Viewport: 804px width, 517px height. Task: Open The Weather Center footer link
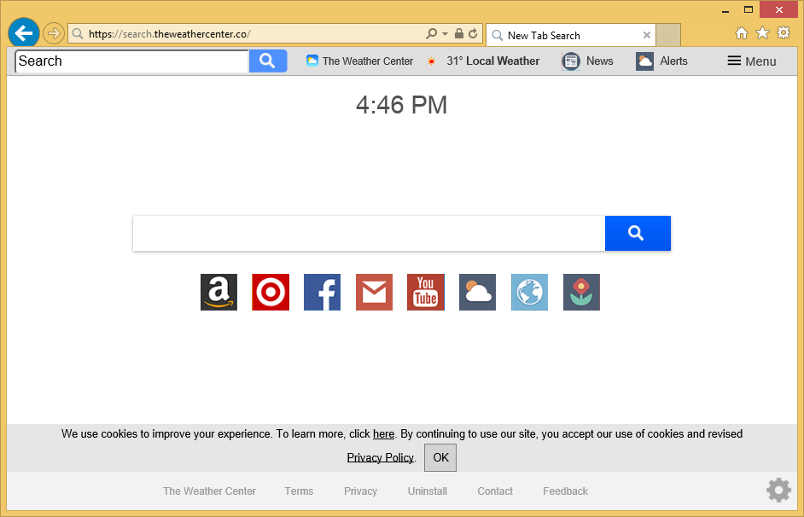pos(209,491)
